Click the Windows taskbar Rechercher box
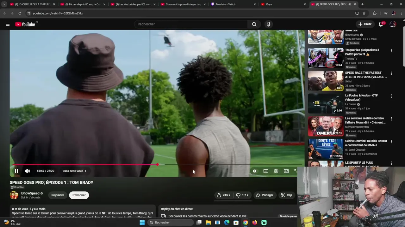The height and width of the screenshot is (227, 405). point(171,223)
